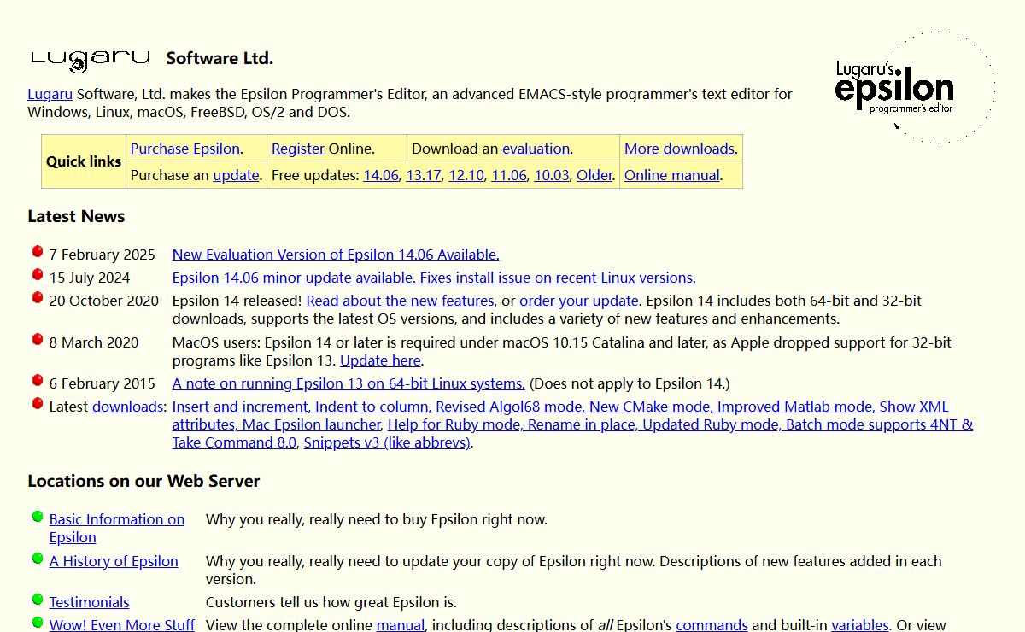Image resolution: width=1025 pixels, height=632 pixels.
Task: Open the Purchase Epsilon link
Action: (184, 149)
